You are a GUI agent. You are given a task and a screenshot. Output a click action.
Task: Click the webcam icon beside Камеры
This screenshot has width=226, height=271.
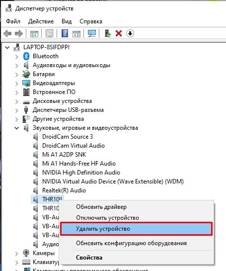coord(26,253)
